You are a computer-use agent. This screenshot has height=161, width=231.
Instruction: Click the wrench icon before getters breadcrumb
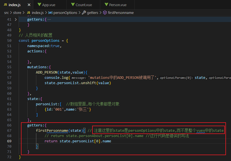tap(84, 13)
